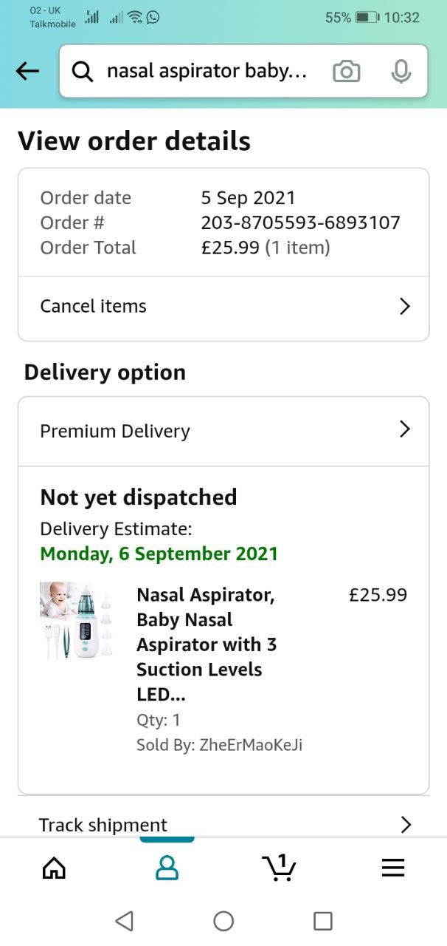Tap the search text field
The image size is (447, 946).
pyautogui.click(x=207, y=72)
